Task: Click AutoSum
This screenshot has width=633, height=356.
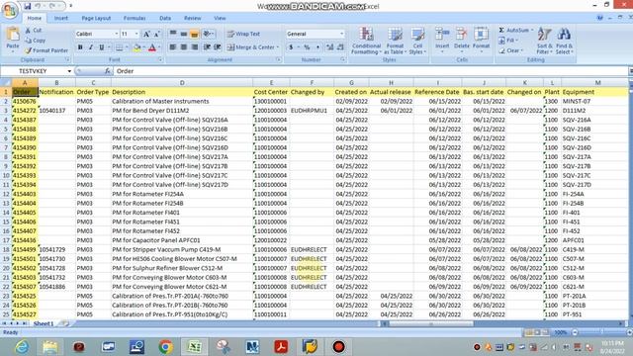Action: [515, 31]
